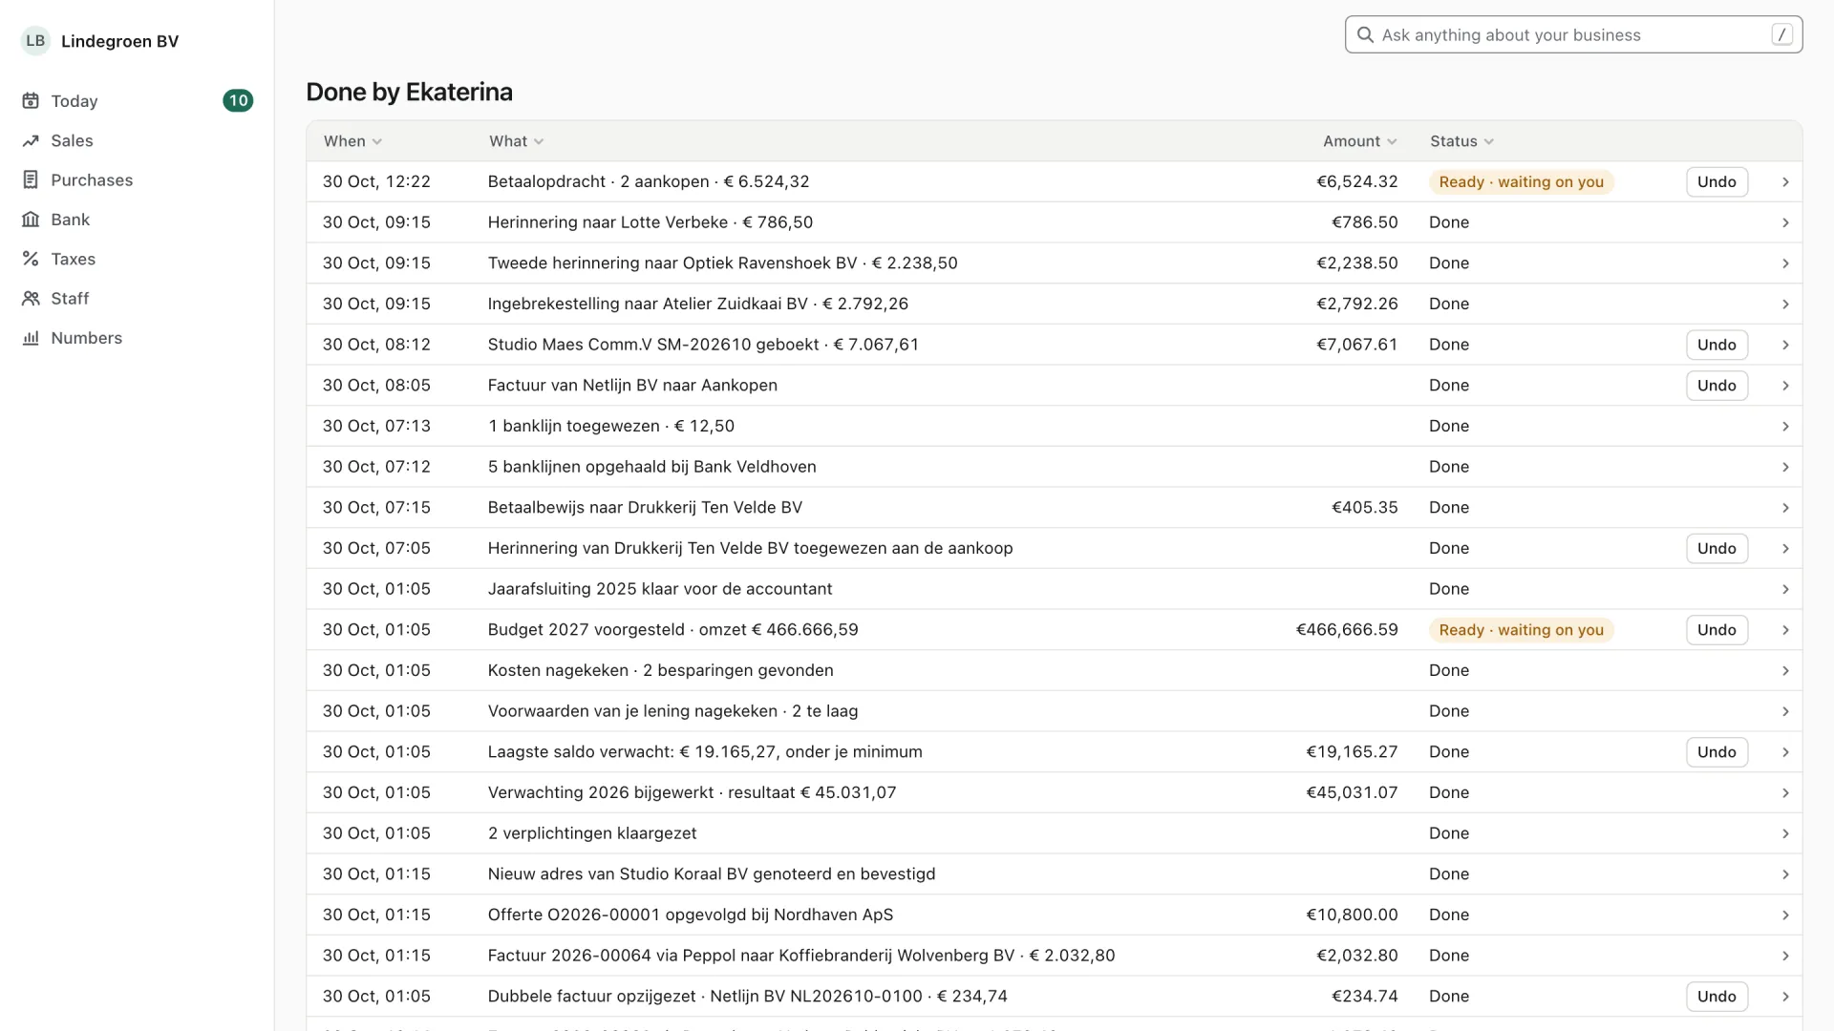Click the Purchases receipt icon
This screenshot has height=1031, width=1834.
(x=31, y=180)
